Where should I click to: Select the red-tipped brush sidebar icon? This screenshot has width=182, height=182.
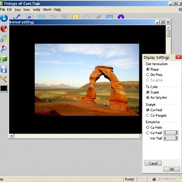(x=4, y=48)
